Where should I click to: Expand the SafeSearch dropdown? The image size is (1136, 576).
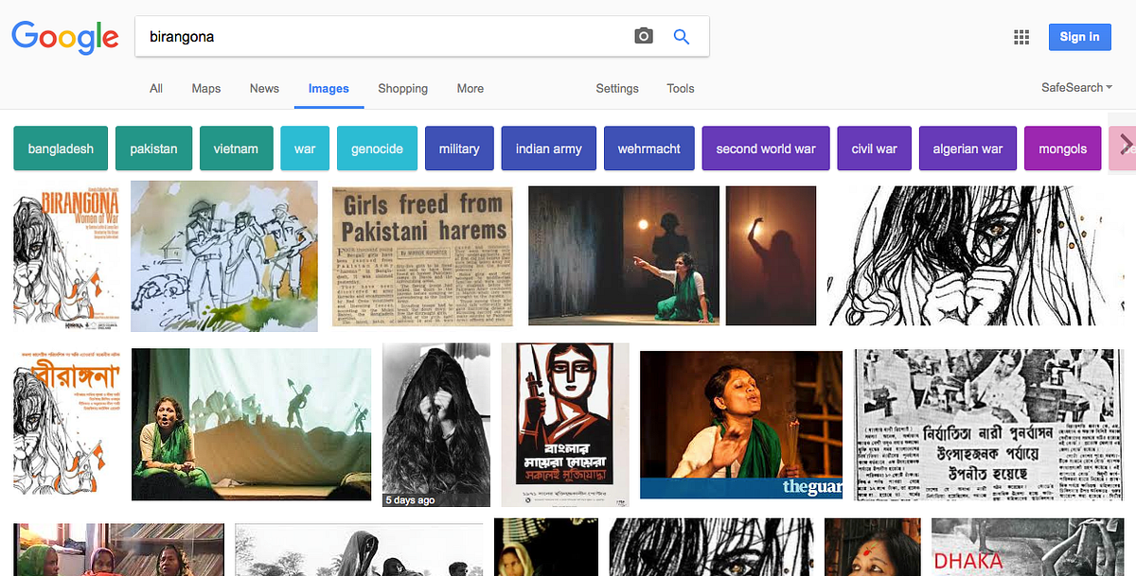click(x=1076, y=87)
